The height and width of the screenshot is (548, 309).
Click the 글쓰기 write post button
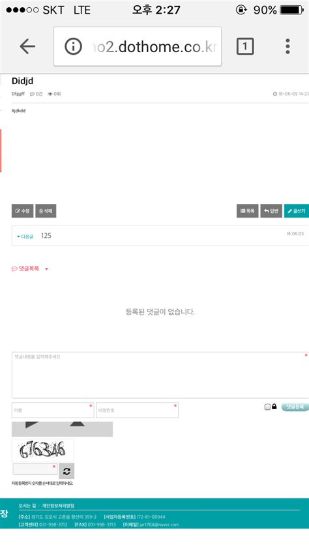pos(297,211)
